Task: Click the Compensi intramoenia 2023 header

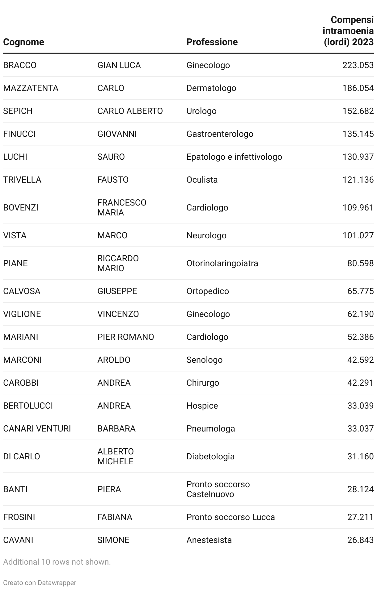Action: 348,31
